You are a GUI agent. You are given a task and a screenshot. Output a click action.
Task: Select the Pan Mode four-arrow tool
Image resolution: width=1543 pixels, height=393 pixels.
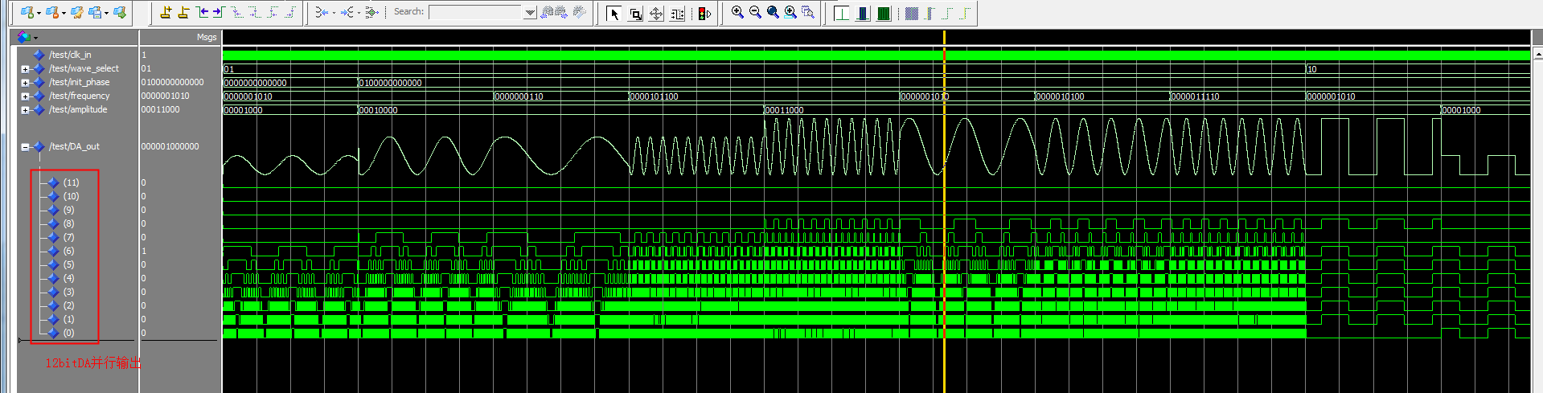tap(656, 13)
